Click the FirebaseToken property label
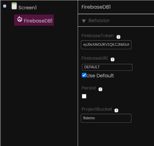 [98, 36]
